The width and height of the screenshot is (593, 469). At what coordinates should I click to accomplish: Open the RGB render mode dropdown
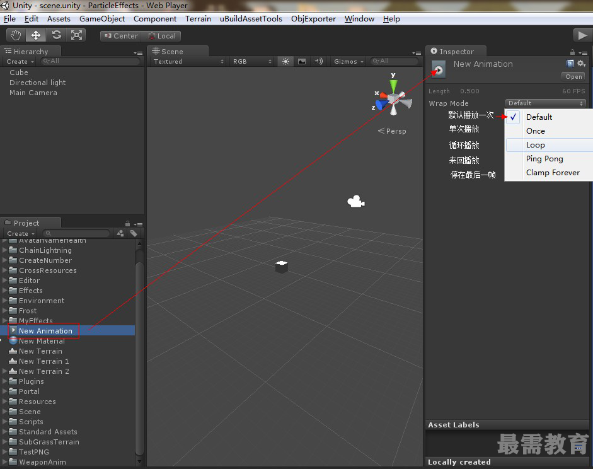pos(251,61)
